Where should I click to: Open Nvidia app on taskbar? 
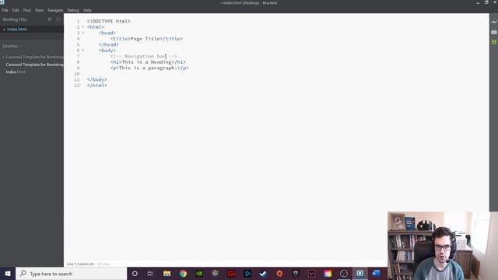point(199,274)
